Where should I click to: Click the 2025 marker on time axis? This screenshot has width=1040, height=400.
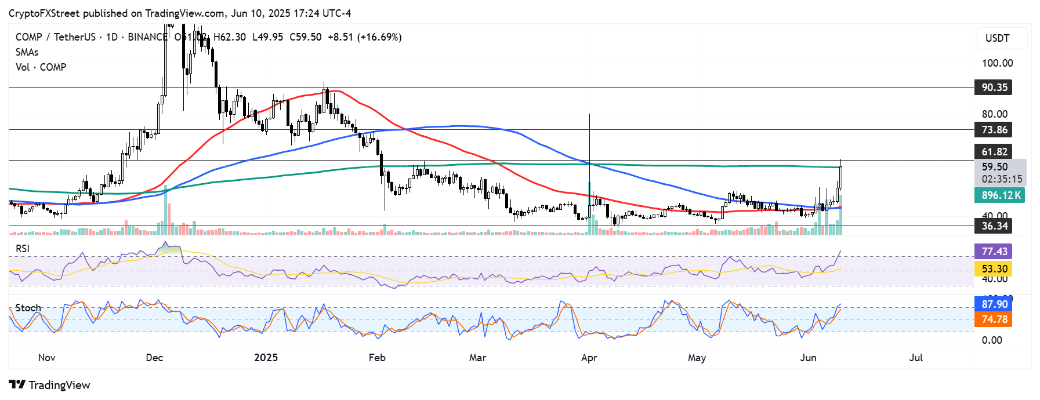click(266, 358)
